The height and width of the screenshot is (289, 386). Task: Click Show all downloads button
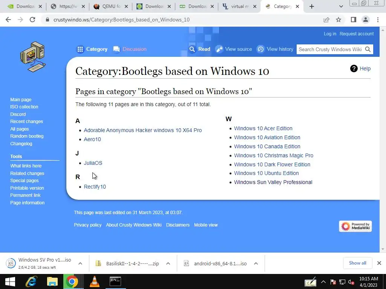(x=357, y=263)
